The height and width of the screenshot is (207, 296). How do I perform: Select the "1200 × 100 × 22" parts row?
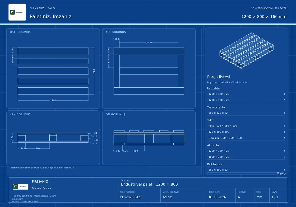pyautogui.click(x=246, y=100)
